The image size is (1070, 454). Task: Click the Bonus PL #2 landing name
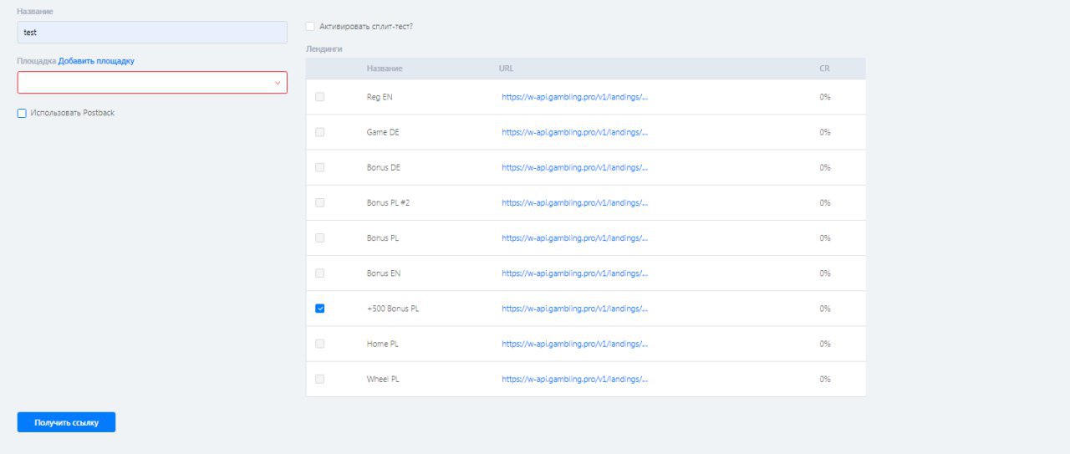click(x=388, y=202)
